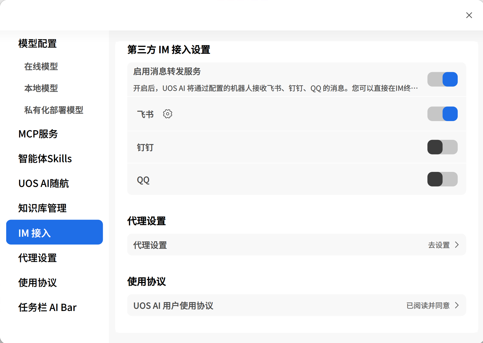The image size is (483, 343).
Task: Enable the QQ integration switch
Action: pyautogui.click(x=443, y=179)
